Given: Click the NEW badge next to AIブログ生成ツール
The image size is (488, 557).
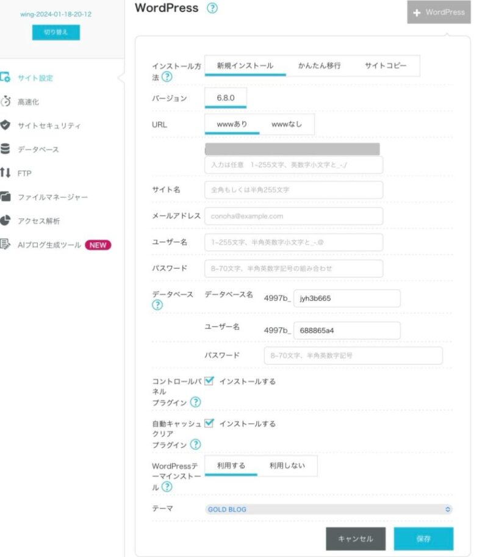Looking at the screenshot, I should pos(98,245).
